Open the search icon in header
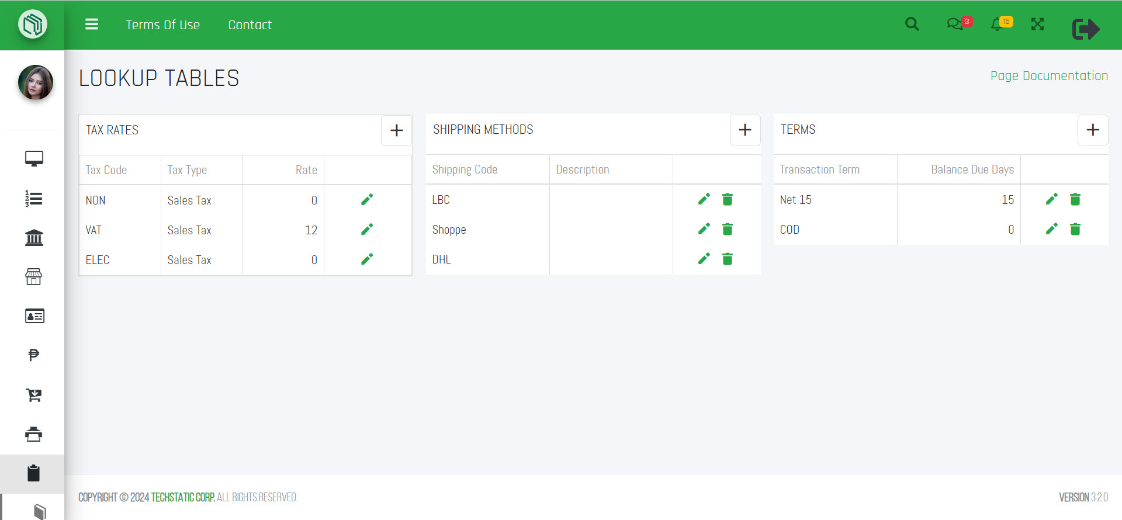 coord(912,25)
